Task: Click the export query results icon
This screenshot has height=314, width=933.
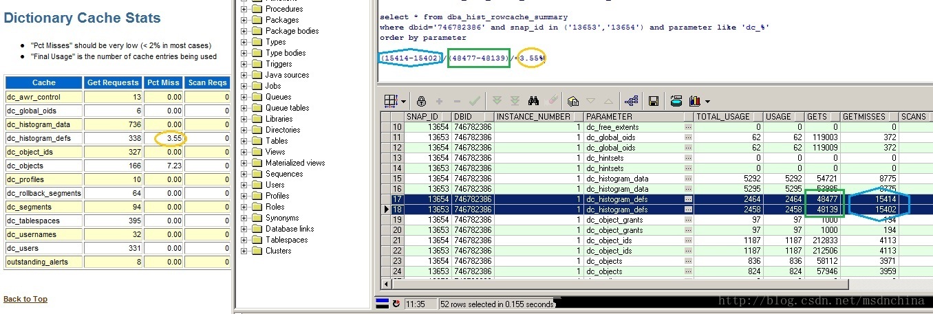Action: (x=676, y=101)
